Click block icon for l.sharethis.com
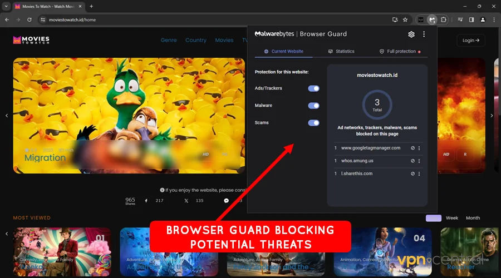 [413, 173]
